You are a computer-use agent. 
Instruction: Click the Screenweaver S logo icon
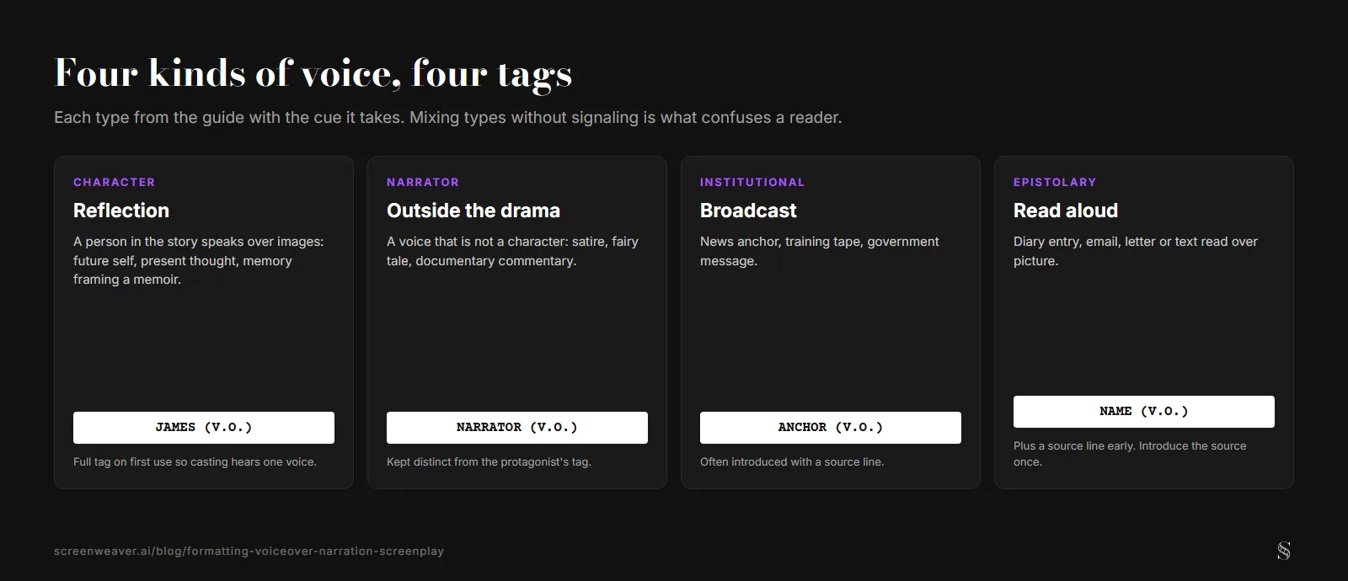pyautogui.click(x=1283, y=551)
